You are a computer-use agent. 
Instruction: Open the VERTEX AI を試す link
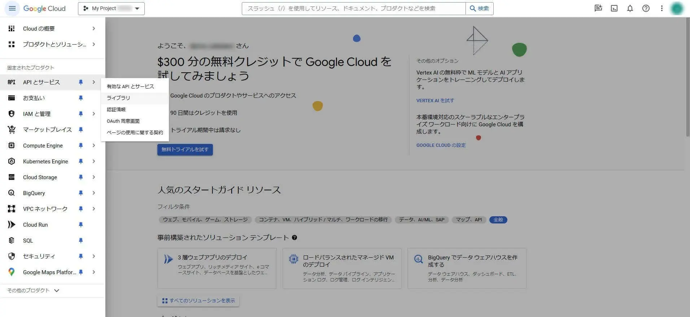point(435,101)
